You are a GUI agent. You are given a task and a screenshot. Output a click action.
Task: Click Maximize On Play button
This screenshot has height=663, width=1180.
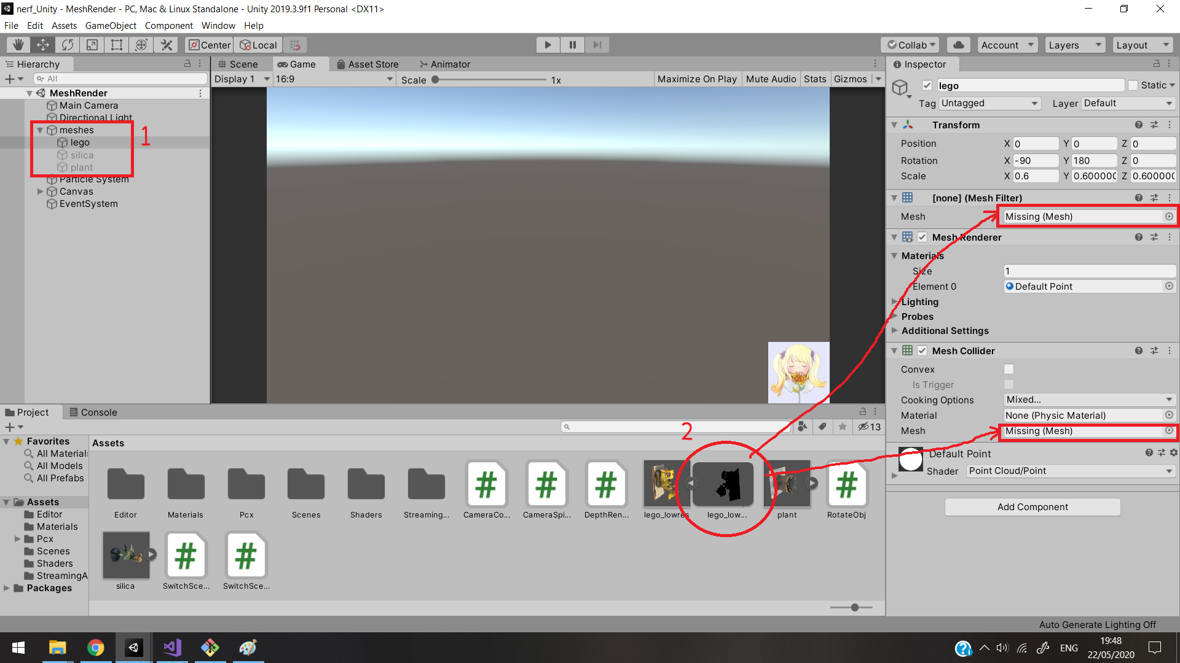tap(697, 79)
